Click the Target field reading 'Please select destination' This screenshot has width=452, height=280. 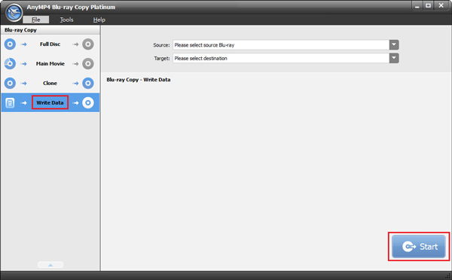(x=281, y=58)
